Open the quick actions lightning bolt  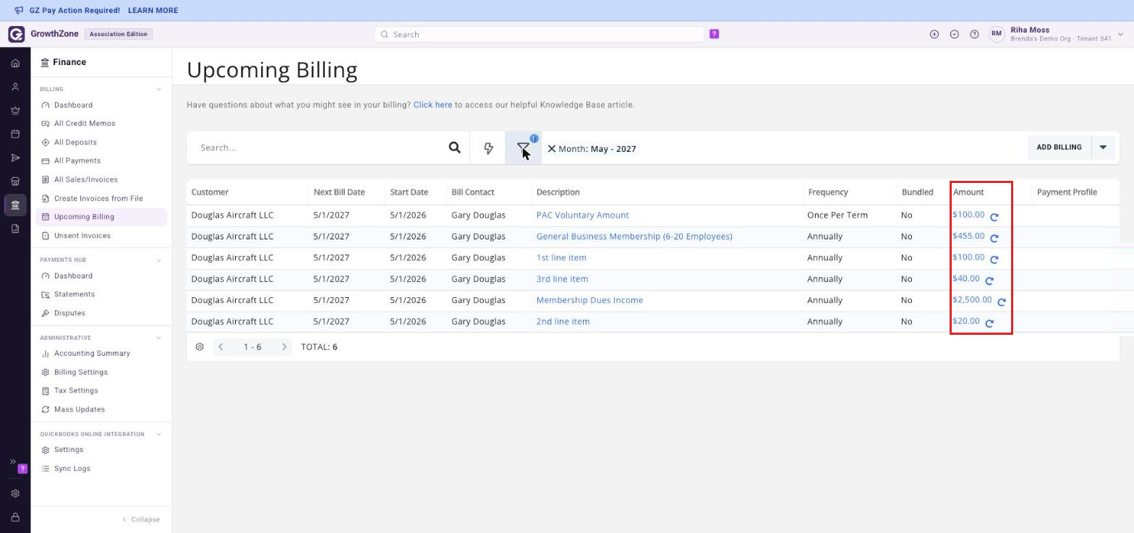pos(488,148)
